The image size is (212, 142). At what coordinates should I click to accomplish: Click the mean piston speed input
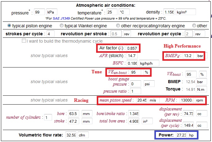pos(142,100)
